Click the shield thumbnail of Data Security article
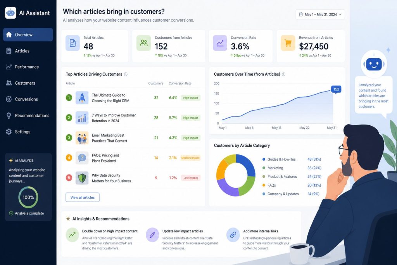The height and width of the screenshot is (265, 397). (x=82, y=178)
